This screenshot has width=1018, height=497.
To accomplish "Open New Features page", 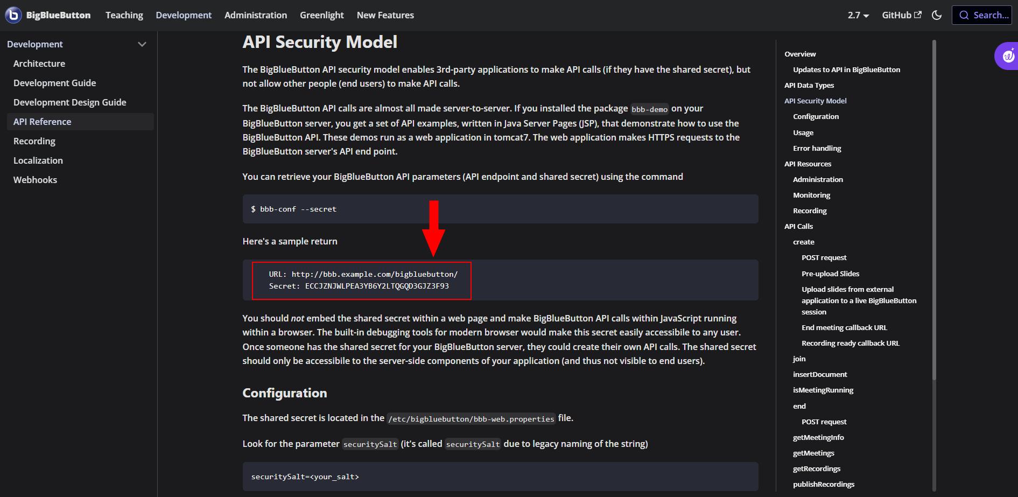I will click(385, 15).
